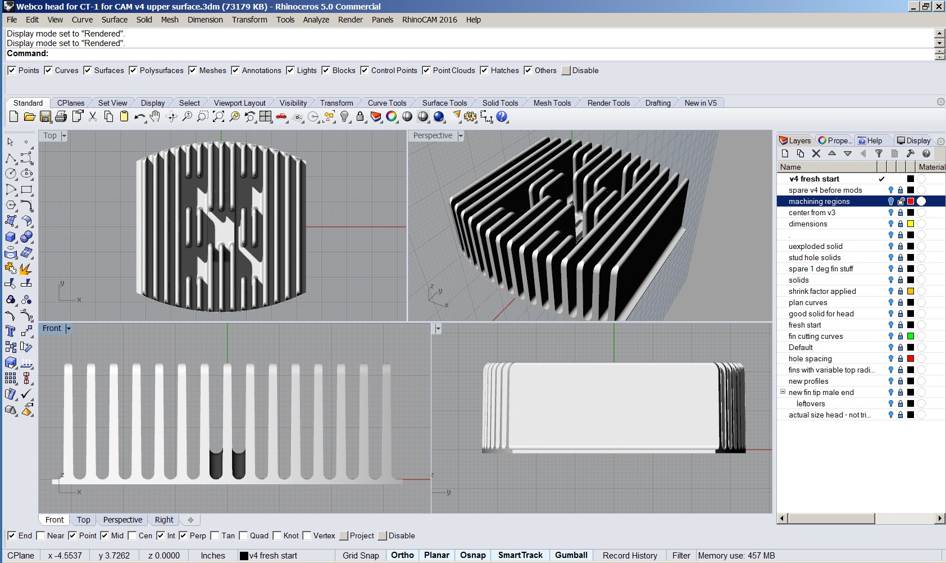This screenshot has width=946, height=563.
Task: Click the Move layer up triangle icon
Action: click(832, 153)
